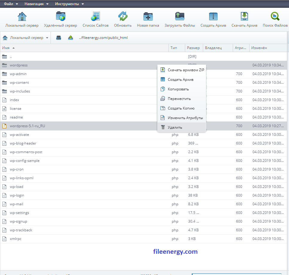This screenshot has width=289, height=275.
Task: Select Переместить from context menu
Action: 179,99
